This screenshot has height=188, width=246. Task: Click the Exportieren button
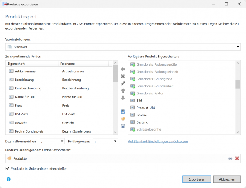196,179
